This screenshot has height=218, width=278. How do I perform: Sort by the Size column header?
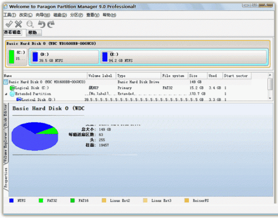point(197,76)
